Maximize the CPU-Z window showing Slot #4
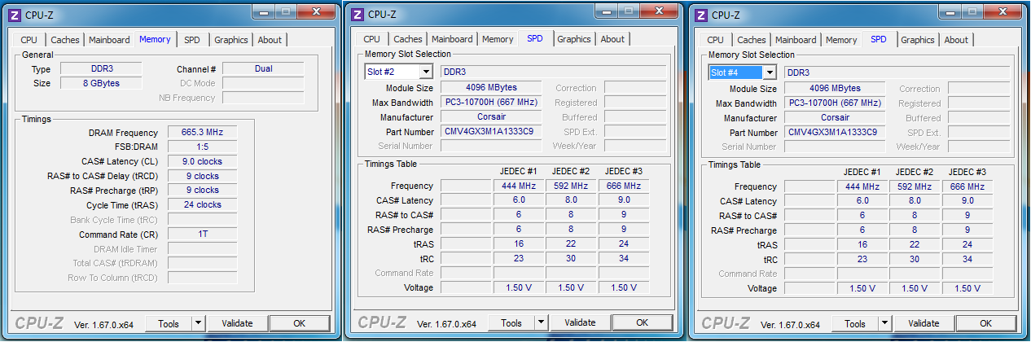Viewport: 1031px width, 342px height. 972,12
